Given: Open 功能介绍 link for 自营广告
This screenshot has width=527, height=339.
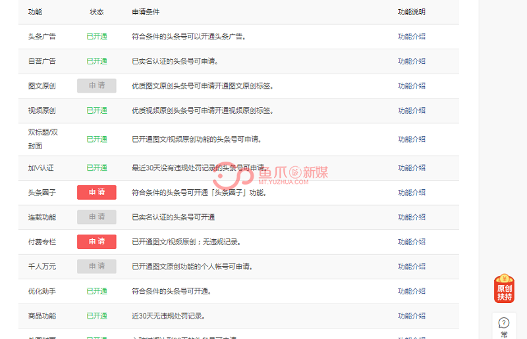Looking at the screenshot, I should tap(412, 61).
